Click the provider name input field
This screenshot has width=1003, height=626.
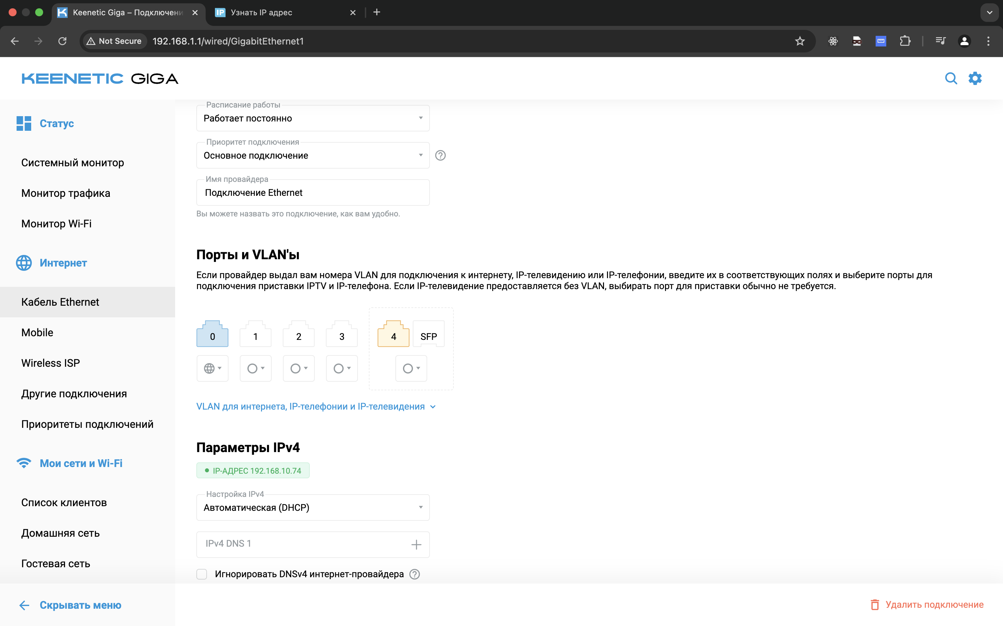(313, 193)
